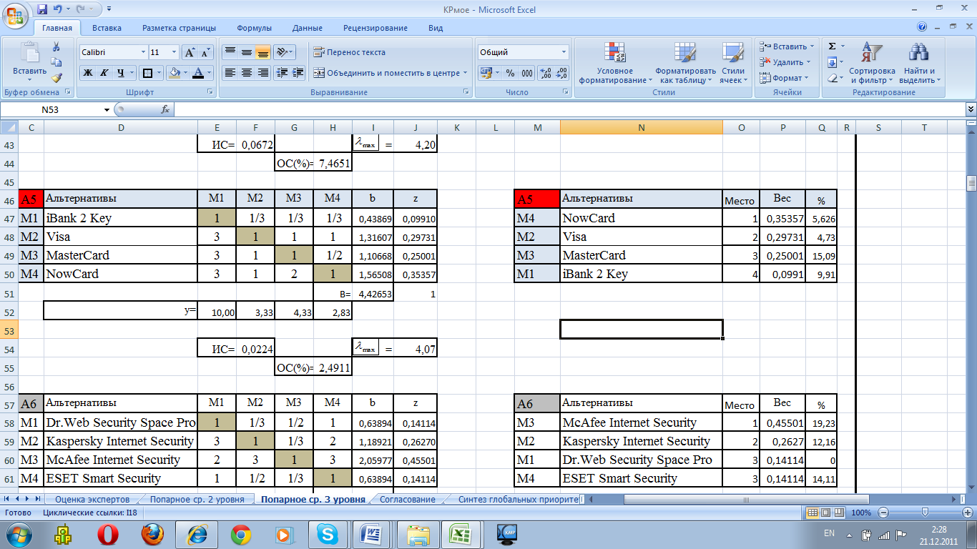Open the Разметка страницы ribbon tab

point(179,28)
